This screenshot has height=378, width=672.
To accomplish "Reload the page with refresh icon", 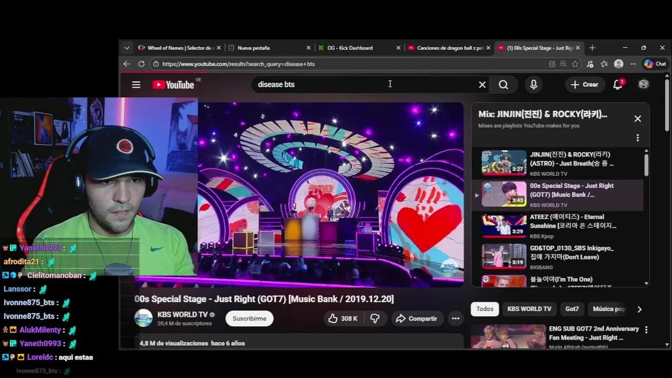I will (141, 64).
